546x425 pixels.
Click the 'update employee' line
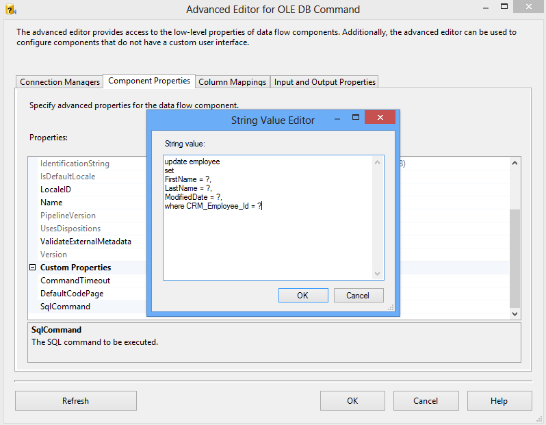[x=192, y=162]
